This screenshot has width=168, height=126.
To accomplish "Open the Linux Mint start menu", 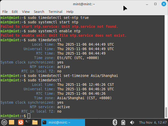I will coord(4,122).
